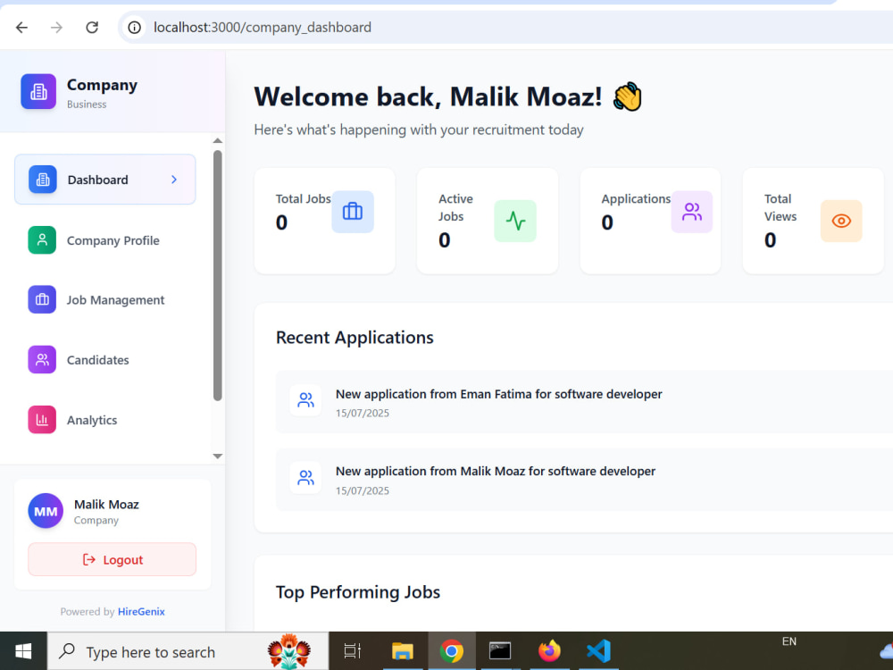Open Eman Fatima's application entry
893x670 pixels.
pyautogui.click(x=584, y=402)
